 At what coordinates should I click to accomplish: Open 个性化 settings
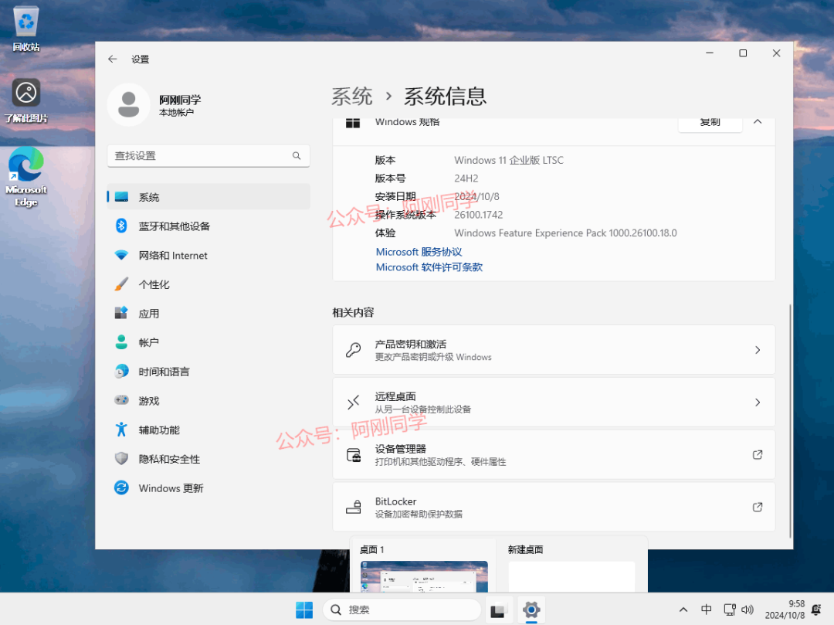208,284
